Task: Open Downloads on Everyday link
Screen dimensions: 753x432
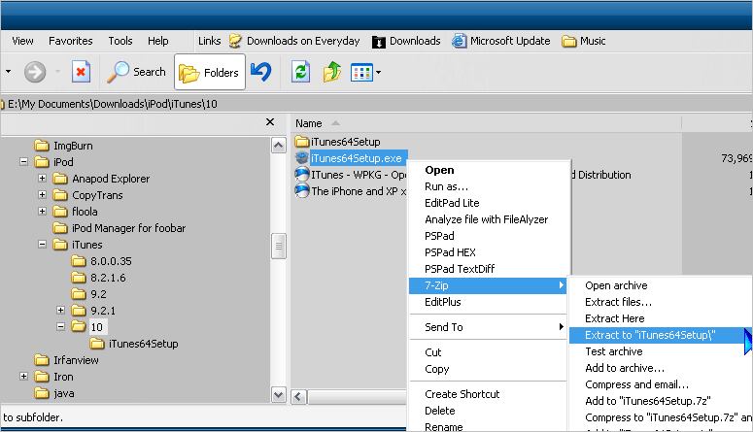Action: tap(293, 41)
